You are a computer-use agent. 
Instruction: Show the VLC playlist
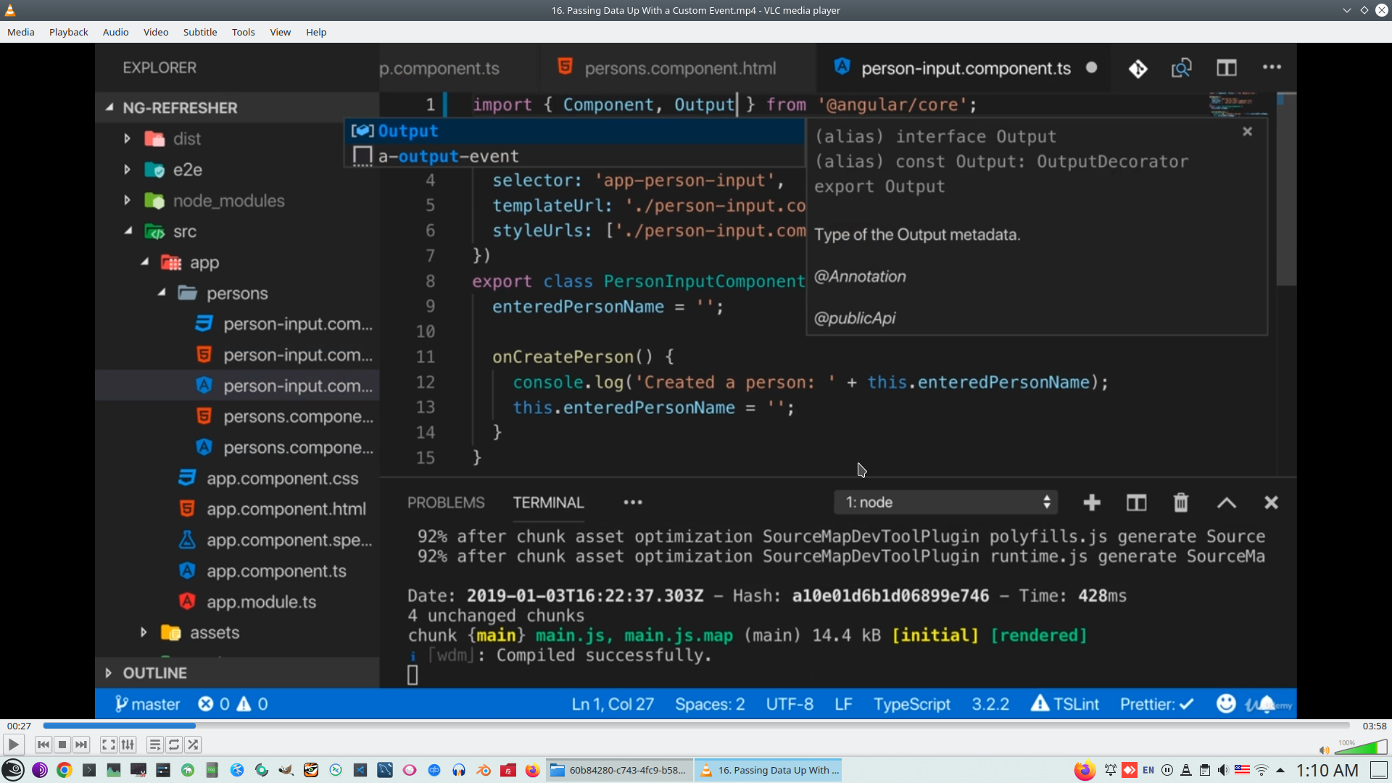click(154, 745)
